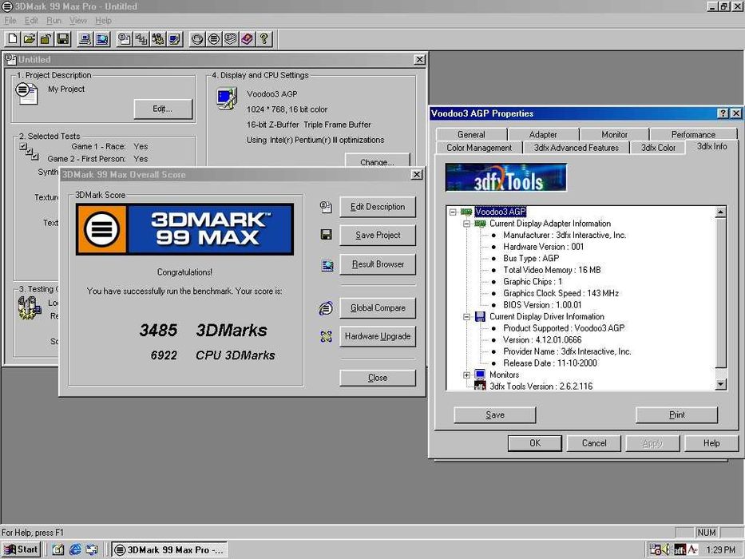Collapse the Voodoo3 AGP root node
Viewport: 745px width, 559px height.
coord(453,212)
